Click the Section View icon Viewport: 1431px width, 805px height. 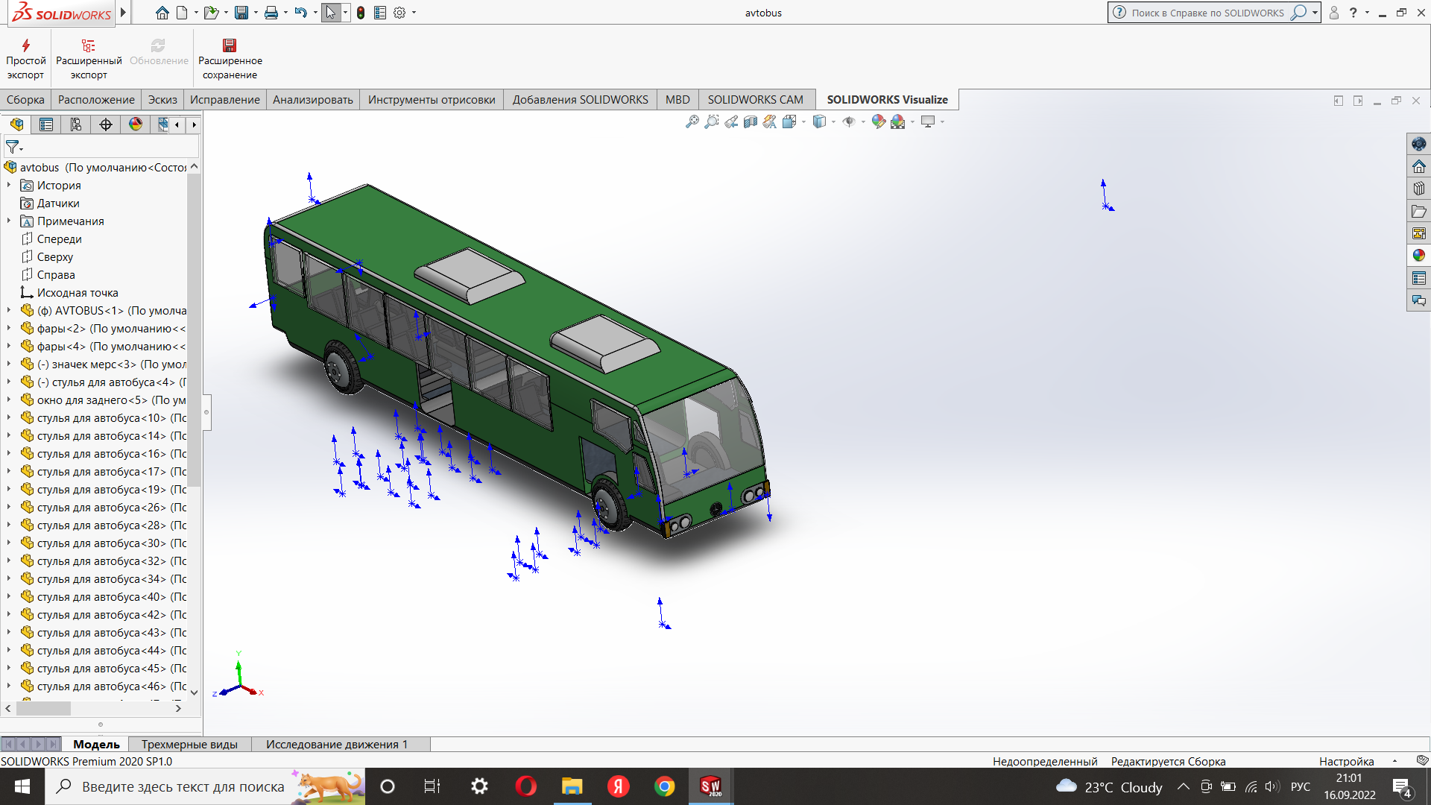[751, 121]
